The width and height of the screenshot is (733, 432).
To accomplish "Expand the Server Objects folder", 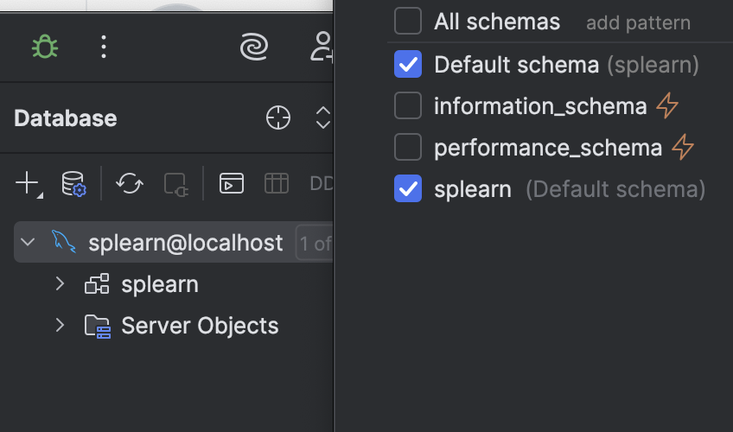I will (60, 325).
